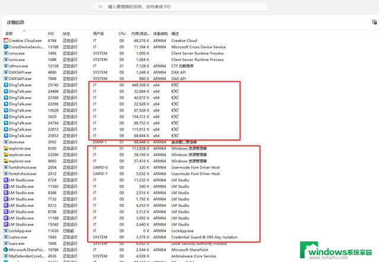Click the LM Studio icon for PID 9212

(x=6, y=205)
